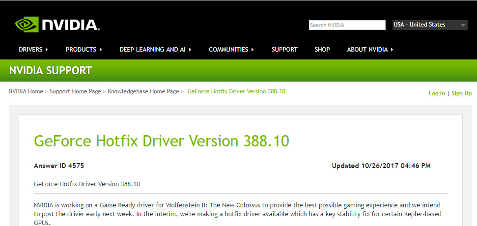The height and width of the screenshot is (226, 477).
Task: Follow the Knowledgebase Home Page breadcrumb
Action: click(x=143, y=91)
